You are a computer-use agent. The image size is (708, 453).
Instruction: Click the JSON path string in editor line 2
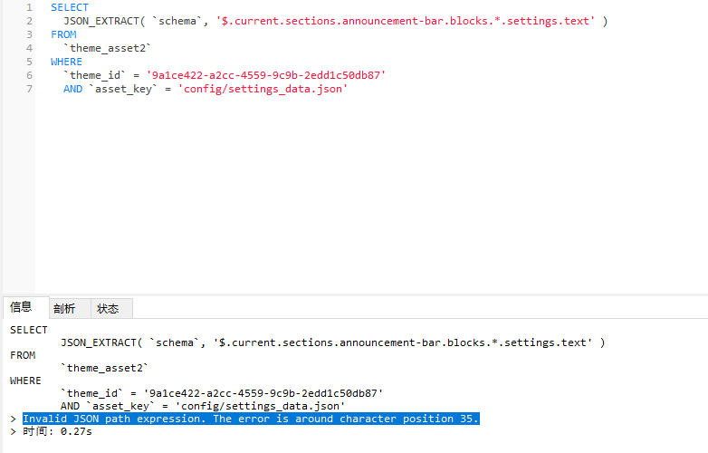(x=405, y=21)
